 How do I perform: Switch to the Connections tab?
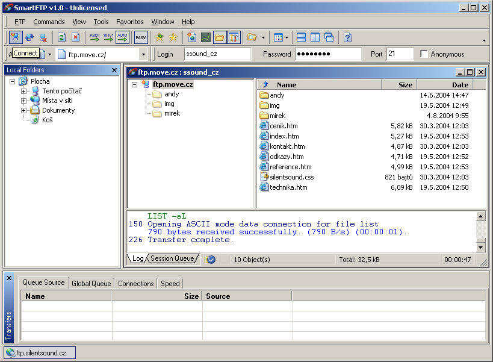point(136,283)
